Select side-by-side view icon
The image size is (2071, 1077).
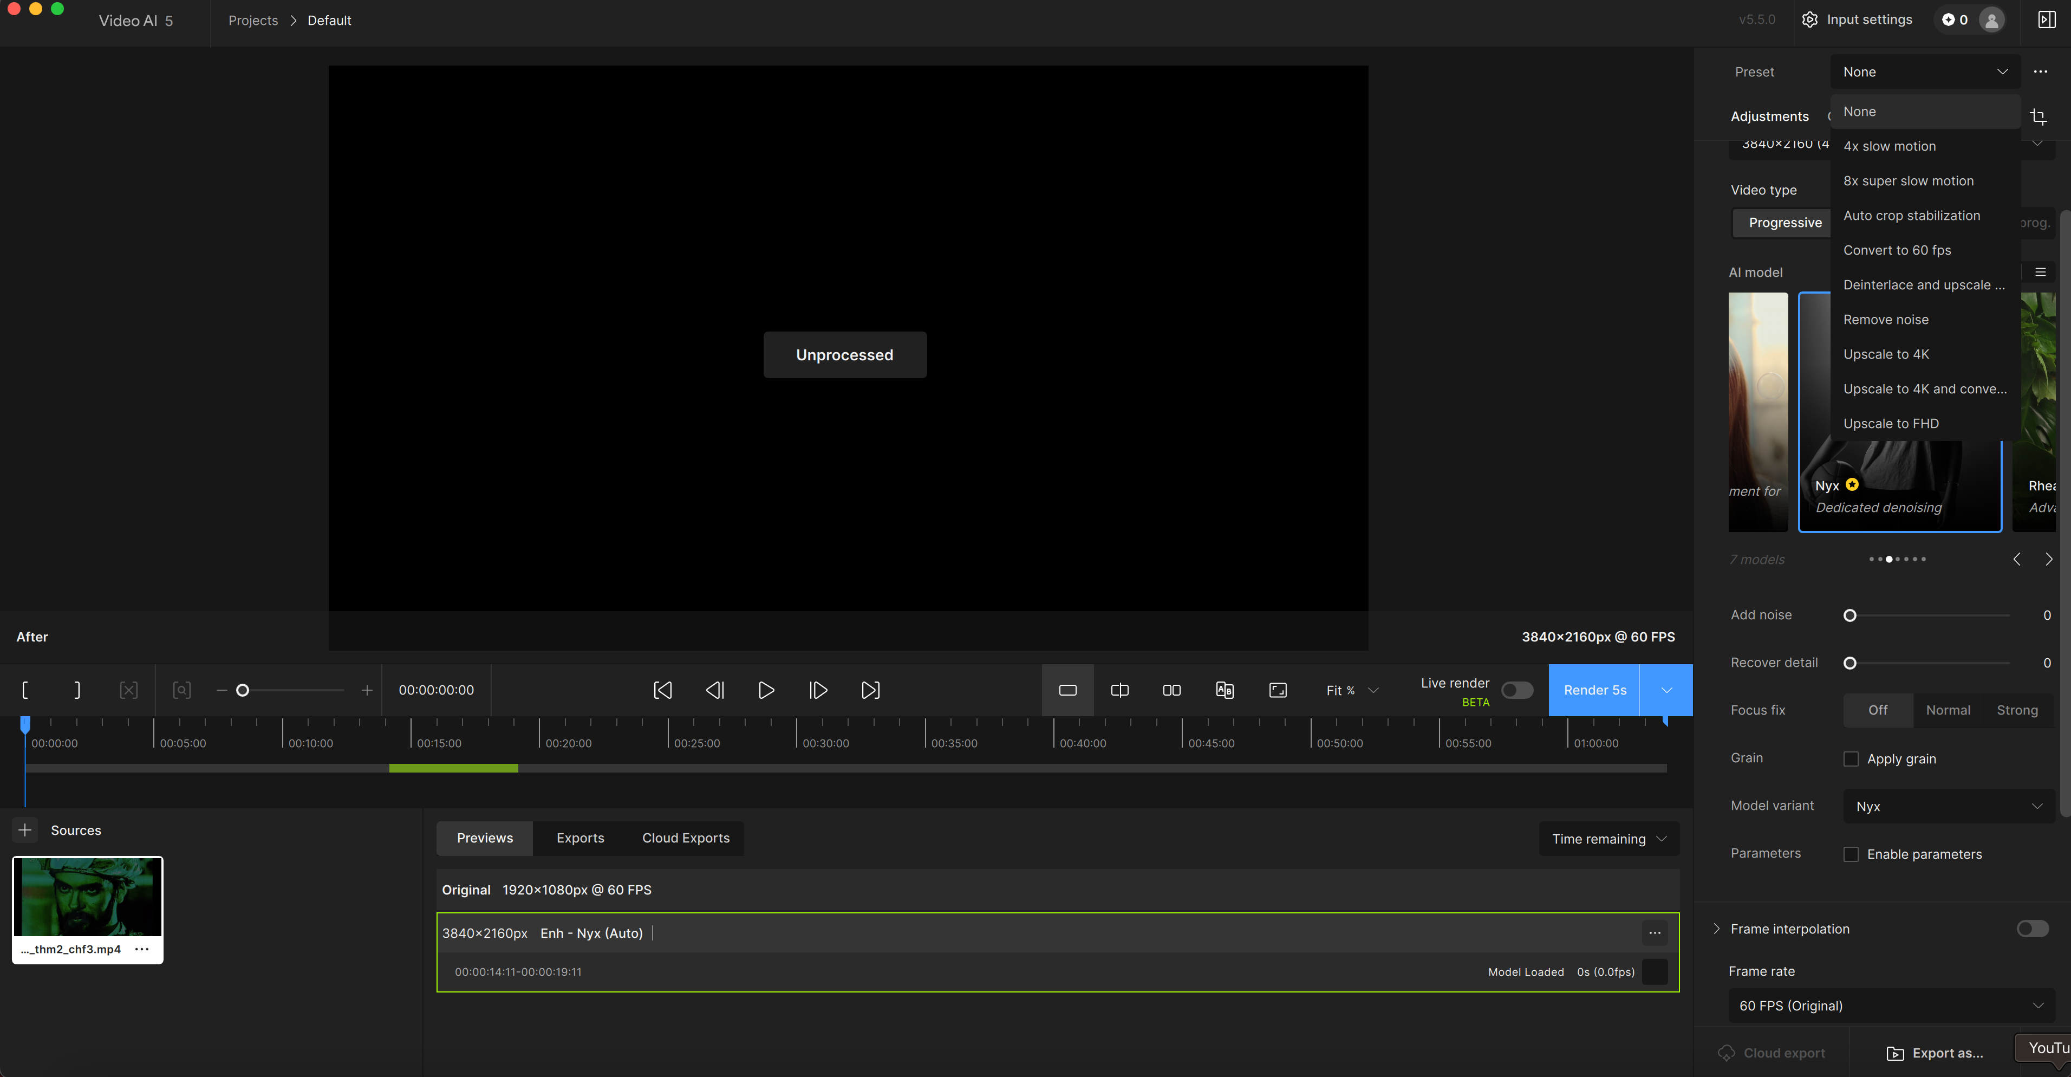(x=1171, y=690)
